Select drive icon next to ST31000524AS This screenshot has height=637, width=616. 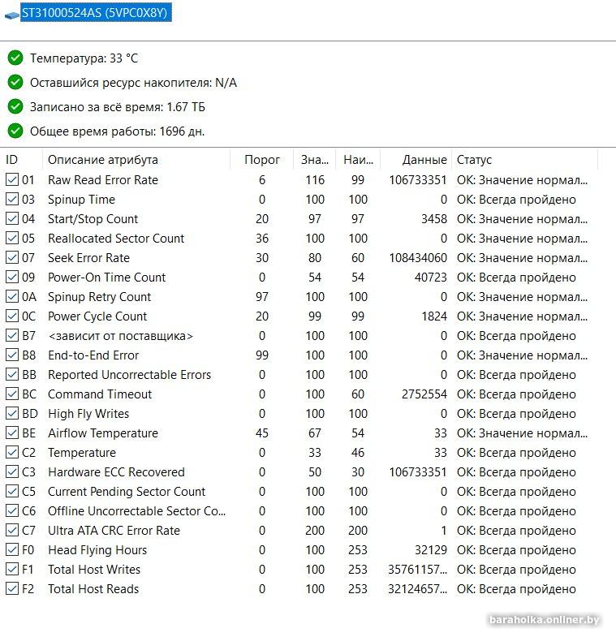pos(12,15)
